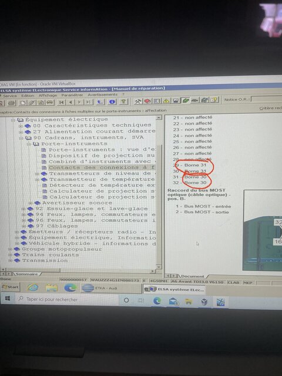Viewport: 282px width, 376px height.
Task: Jump to the last page with the toolbar arrow
Action: point(88,102)
